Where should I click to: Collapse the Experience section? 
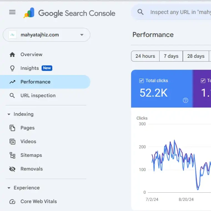(x=9, y=188)
